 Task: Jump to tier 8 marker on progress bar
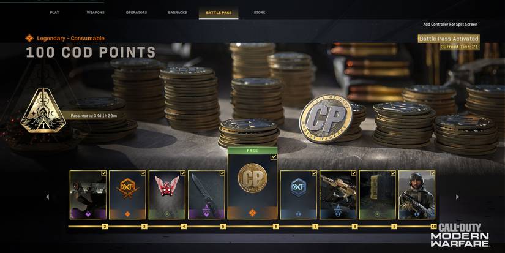coord(354,227)
